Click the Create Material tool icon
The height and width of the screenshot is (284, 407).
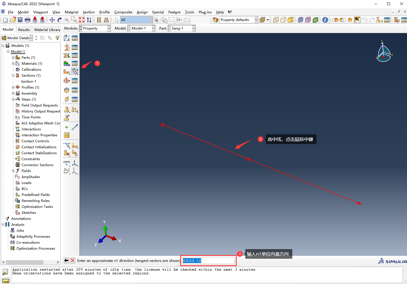67,38
